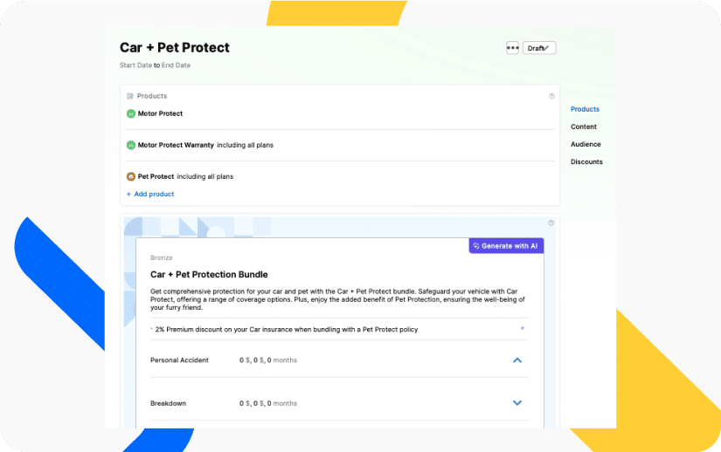Click the Draft status button
This screenshot has width=721, height=452.
click(x=539, y=48)
